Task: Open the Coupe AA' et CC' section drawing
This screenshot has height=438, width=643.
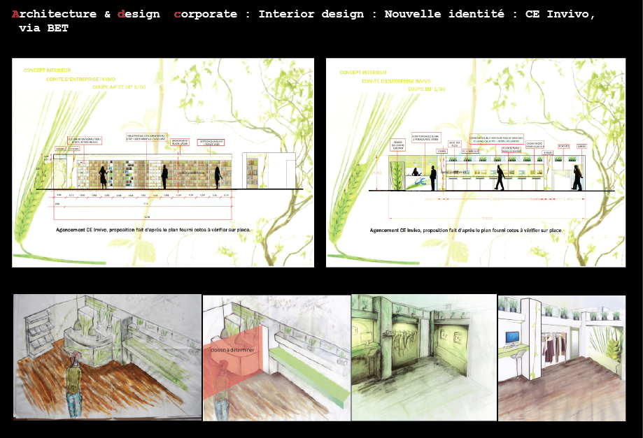Action: 163,162
